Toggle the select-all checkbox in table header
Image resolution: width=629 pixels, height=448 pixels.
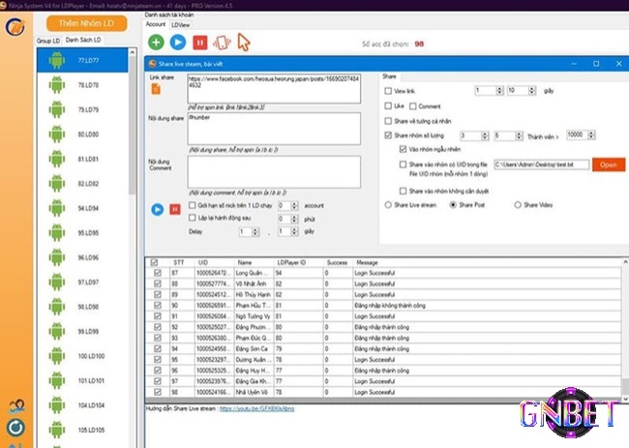[154, 262]
